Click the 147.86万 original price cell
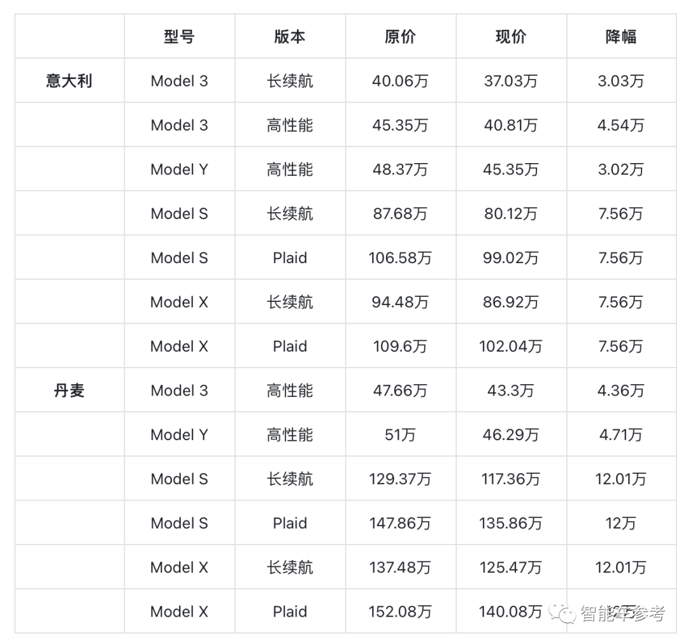Screen dimensions: 688x644 (400, 524)
